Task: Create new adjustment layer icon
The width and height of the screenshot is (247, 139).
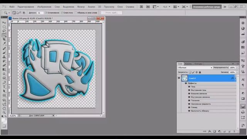Action: point(220,131)
